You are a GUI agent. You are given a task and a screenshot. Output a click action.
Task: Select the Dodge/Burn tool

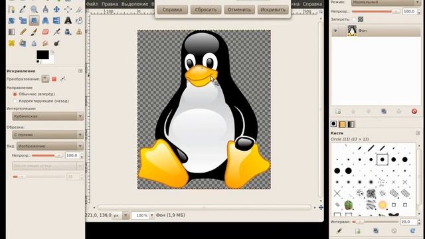coord(56,43)
